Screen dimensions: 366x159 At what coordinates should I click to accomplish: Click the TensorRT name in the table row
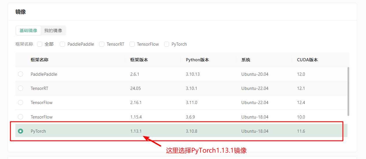[x=39, y=88]
